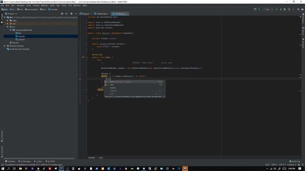Click run() in the editor breadcrumb bar
Image resolution: width=305 pixels, height=171 pixels.
pyautogui.click(x=101, y=158)
